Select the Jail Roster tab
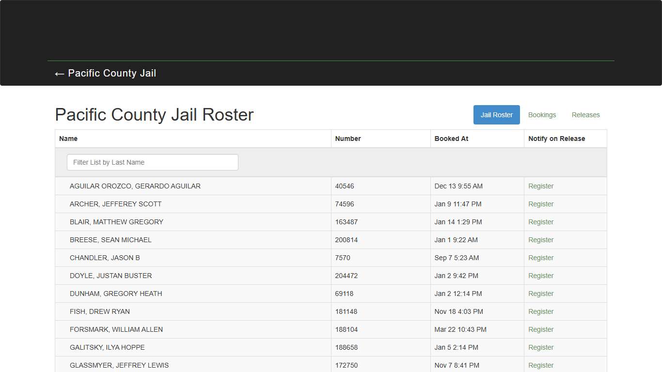Image resolution: width=662 pixels, height=372 pixels. click(496, 115)
